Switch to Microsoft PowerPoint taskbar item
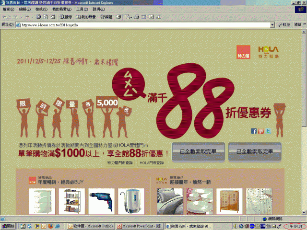307x230 pixels. click(140, 226)
